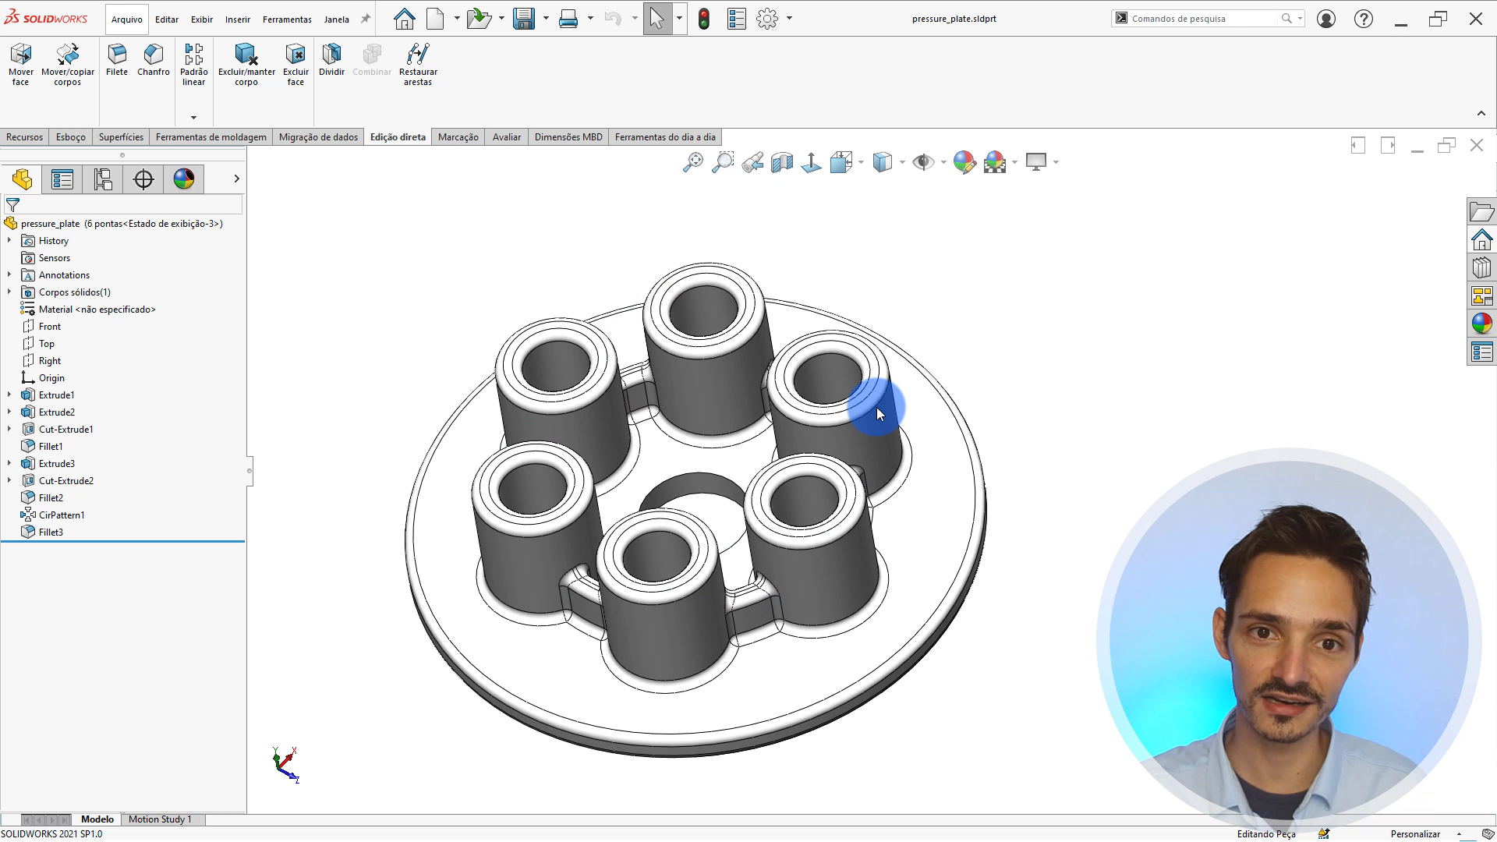Open the options gear icon
Viewport: 1497px width, 842px height.
767,19
